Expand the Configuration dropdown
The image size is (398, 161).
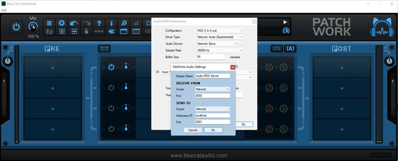(x=219, y=30)
